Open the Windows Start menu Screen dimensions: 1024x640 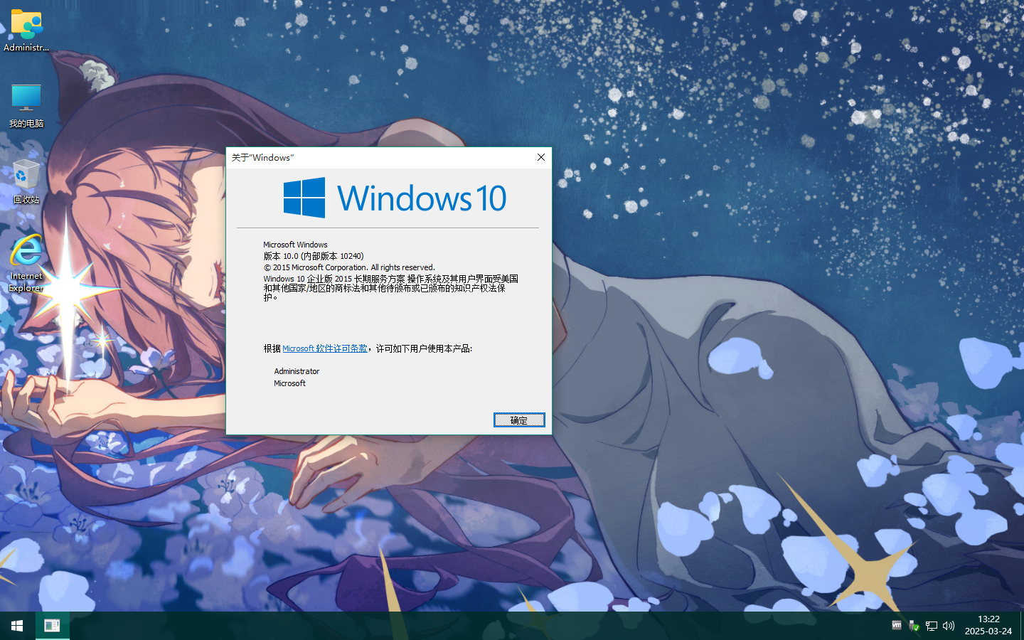pyautogui.click(x=17, y=626)
